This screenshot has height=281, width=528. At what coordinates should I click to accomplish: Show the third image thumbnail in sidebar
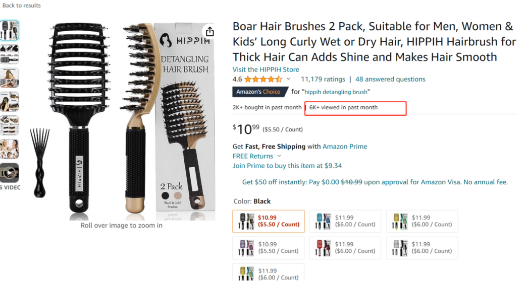tap(10, 78)
